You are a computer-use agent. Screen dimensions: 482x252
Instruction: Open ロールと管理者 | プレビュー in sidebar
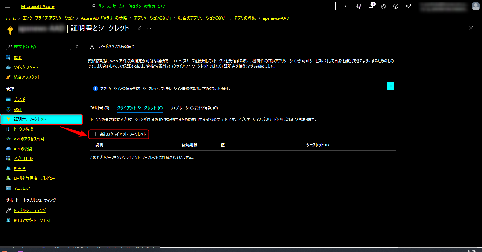[x=34, y=178]
